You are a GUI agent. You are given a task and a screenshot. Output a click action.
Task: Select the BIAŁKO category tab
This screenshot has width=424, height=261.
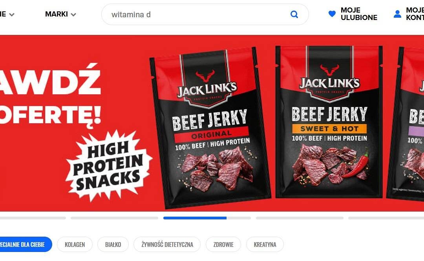(113, 245)
